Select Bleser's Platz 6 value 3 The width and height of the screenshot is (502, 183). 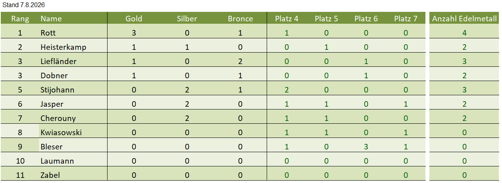click(366, 147)
